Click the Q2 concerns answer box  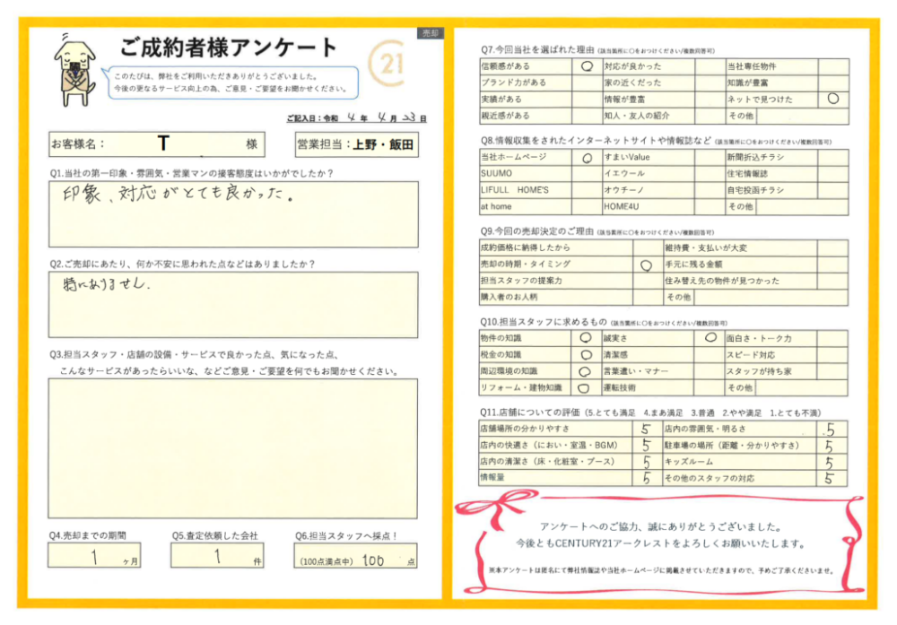pyautogui.click(x=233, y=304)
